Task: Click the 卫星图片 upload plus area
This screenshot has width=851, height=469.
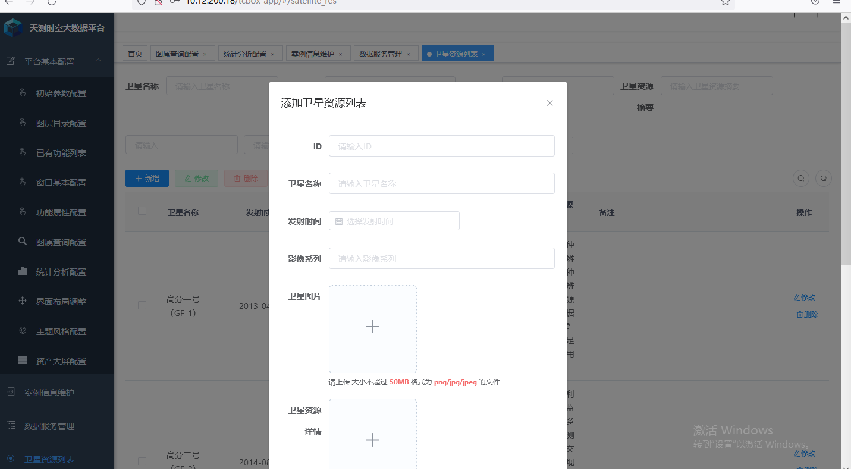Action: click(373, 326)
